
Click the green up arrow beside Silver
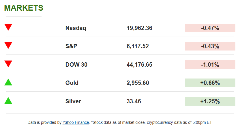click(x=8, y=101)
